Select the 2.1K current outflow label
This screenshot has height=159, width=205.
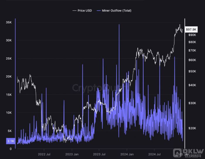(x=11, y=141)
